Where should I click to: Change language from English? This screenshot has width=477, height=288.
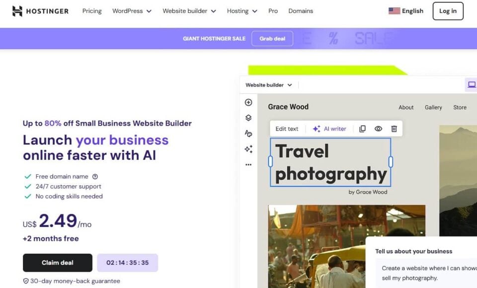(406, 11)
